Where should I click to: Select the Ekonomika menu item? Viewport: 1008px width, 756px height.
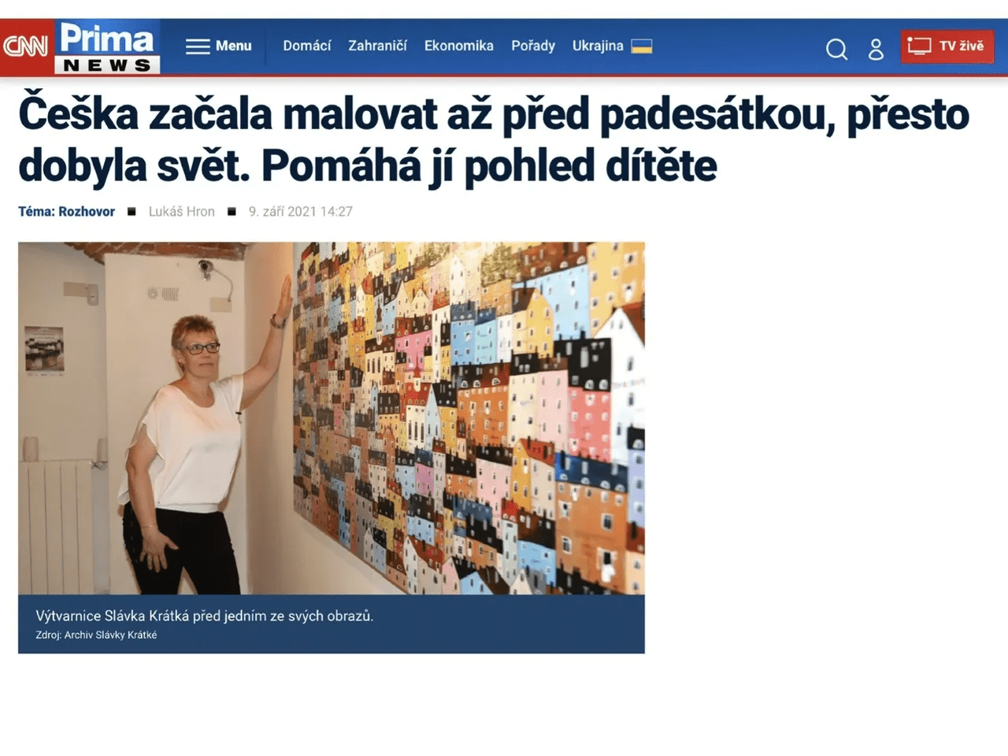point(459,46)
